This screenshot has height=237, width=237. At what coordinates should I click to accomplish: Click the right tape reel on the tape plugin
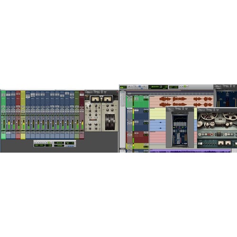[230, 117]
